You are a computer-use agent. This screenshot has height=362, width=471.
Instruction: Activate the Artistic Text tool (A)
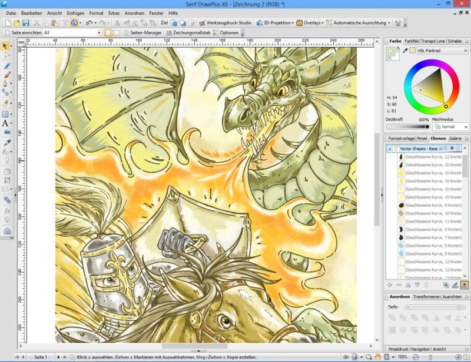5,123
